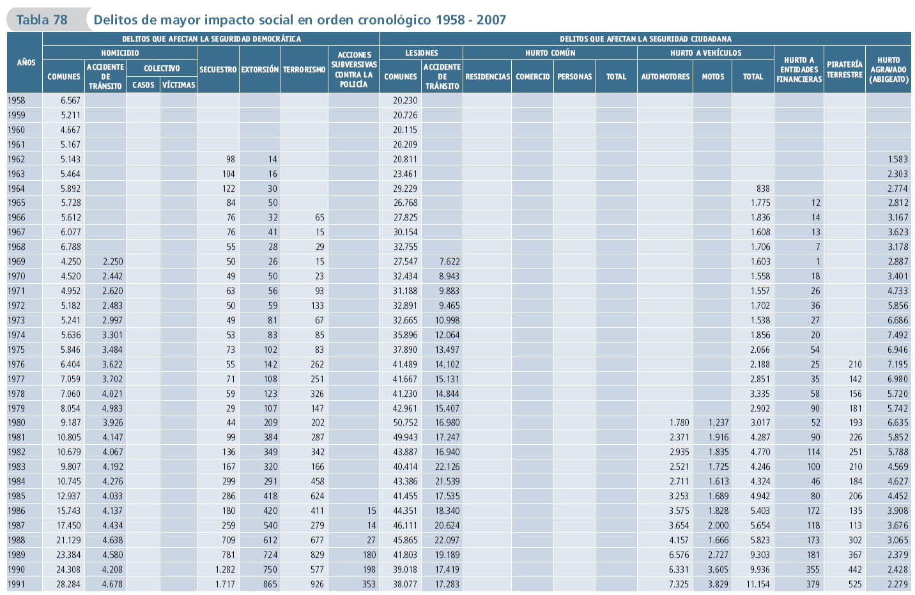Select the "Seguridad Ciudadana" group header
This screenshot has width=915, height=595.
click(x=645, y=39)
